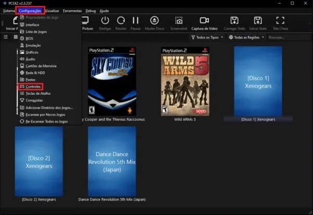Expand the Todas as Regiões filter

click(247, 37)
